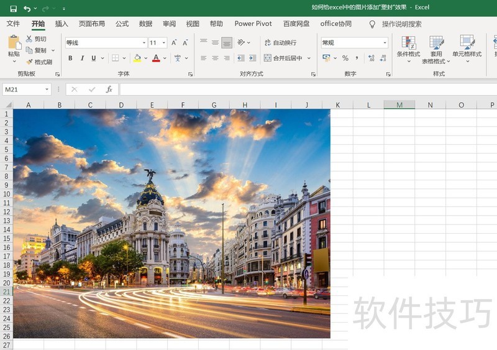Open the font group dialog launcher
This screenshot has width=497, height=350.
190,74
